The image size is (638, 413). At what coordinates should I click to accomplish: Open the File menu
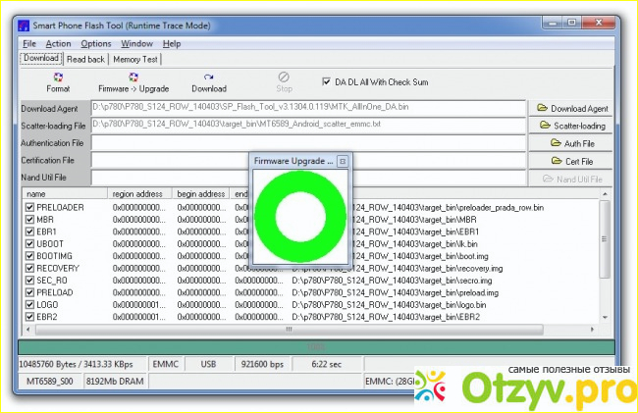(x=28, y=44)
